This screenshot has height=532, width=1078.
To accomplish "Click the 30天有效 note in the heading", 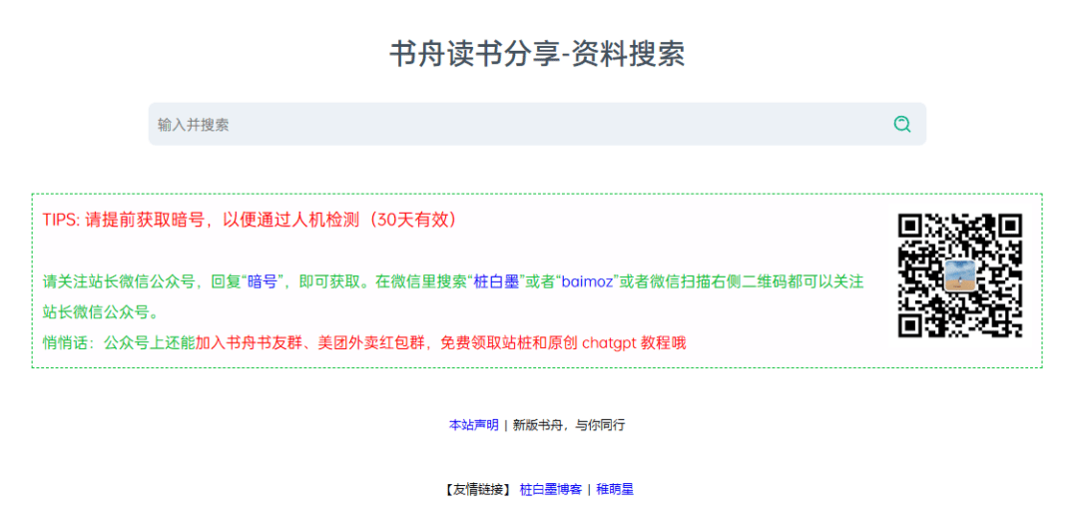I will 414,220.
